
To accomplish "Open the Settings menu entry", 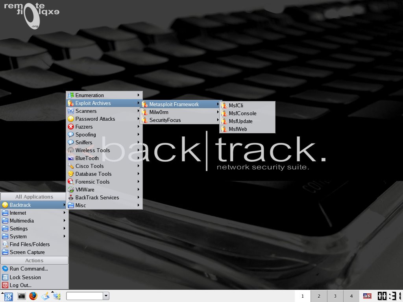I will 34,228.
